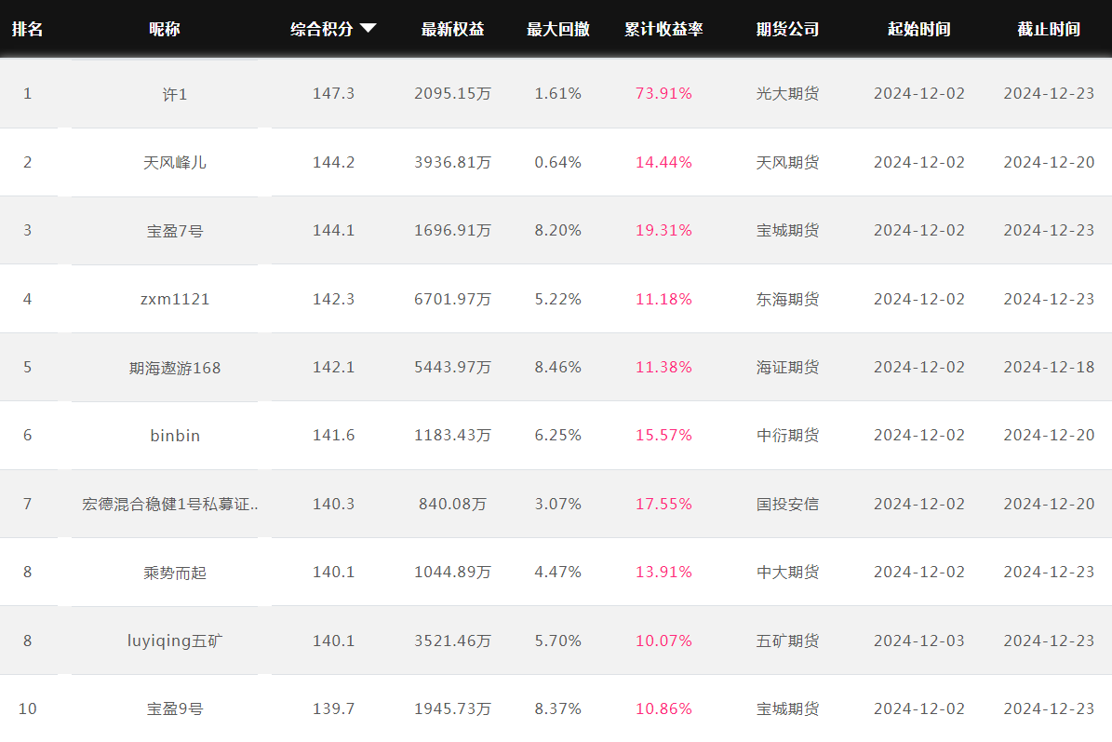Click equity value 5443.97万
1112x742 pixels.
pyautogui.click(x=452, y=368)
